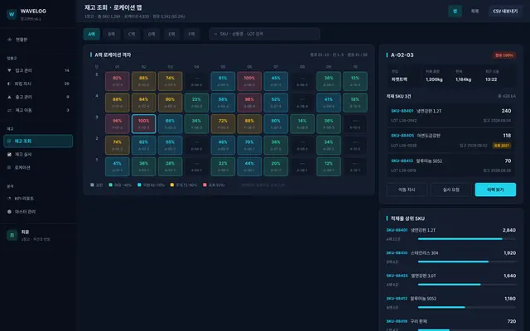Switch to list view toggle
Viewport: 530px width, 331px height.
click(x=475, y=11)
